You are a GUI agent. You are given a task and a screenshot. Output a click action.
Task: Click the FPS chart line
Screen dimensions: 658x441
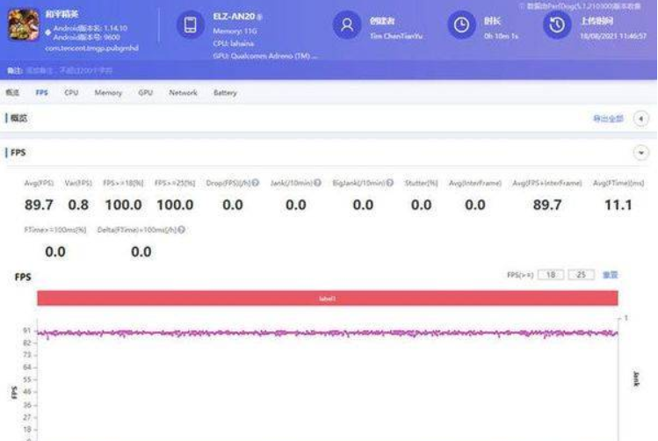(x=328, y=333)
